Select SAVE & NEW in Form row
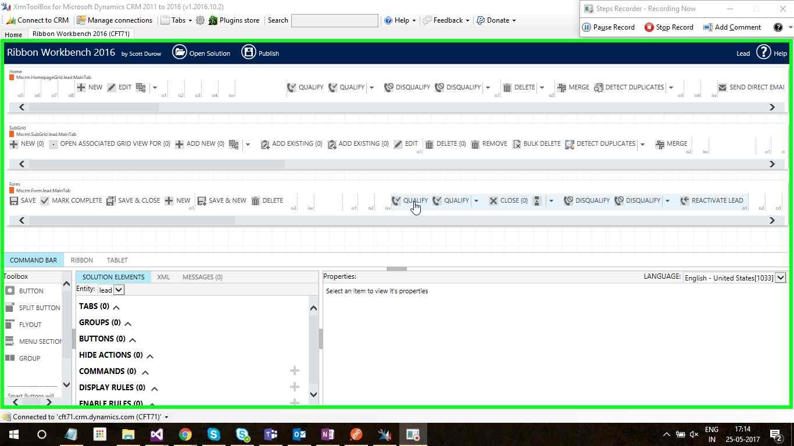Screen dimensions: 794x446 pyautogui.click(x=221, y=200)
